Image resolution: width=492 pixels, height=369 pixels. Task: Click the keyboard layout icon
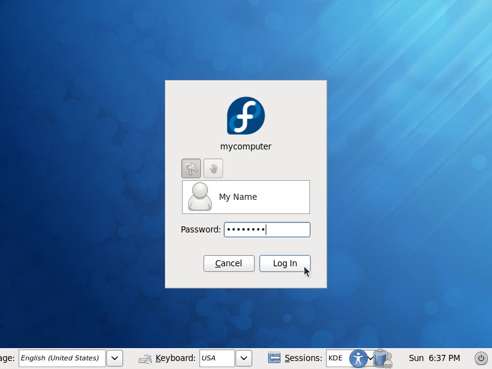point(145,359)
